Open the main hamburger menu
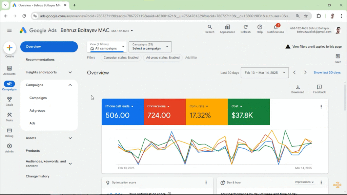Screen dimensions: 347x195 (x=9, y=30)
